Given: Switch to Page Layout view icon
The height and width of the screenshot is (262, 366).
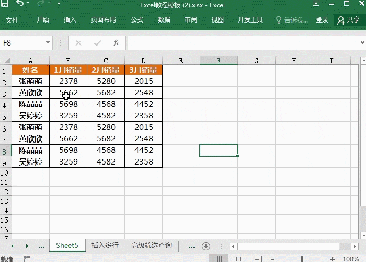Looking at the screenshot, I should pos(238,259).
